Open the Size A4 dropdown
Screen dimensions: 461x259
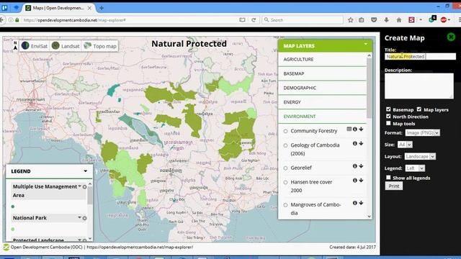click(x=405, y=145)
